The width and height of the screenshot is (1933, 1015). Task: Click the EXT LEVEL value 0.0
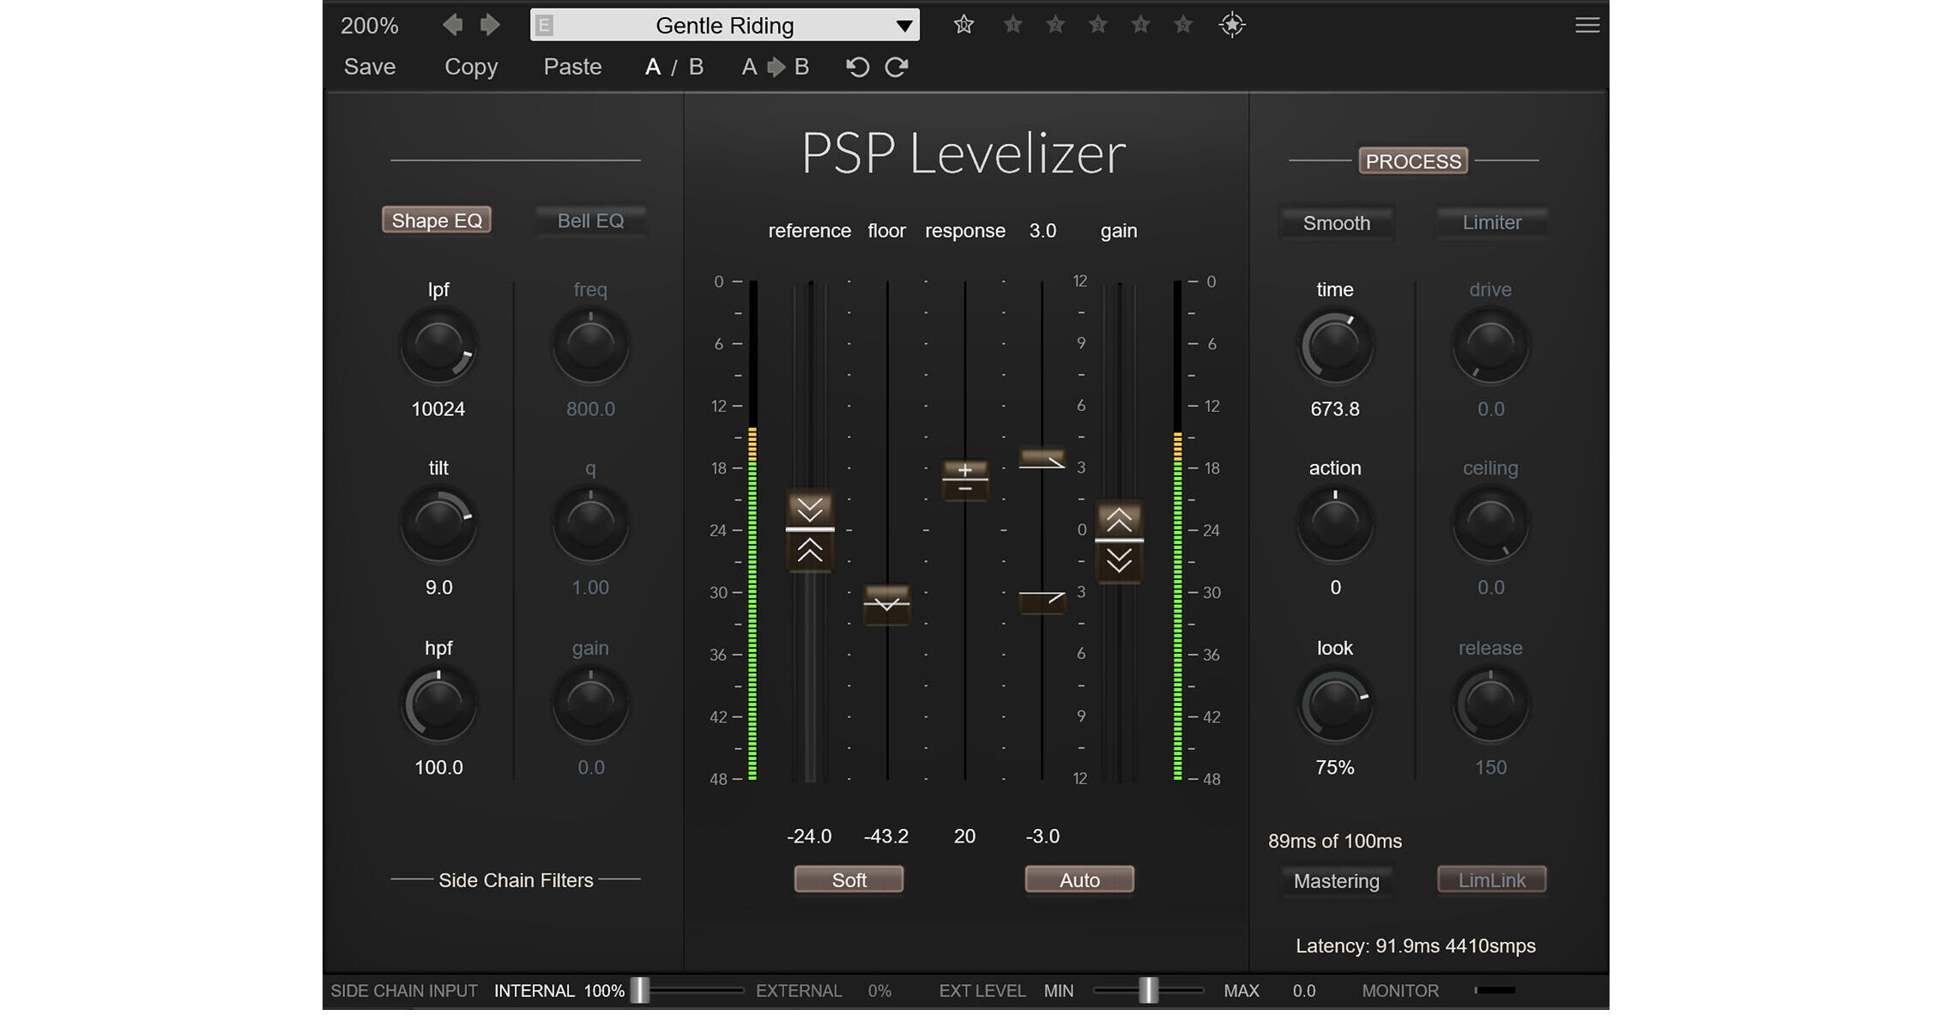coord(1304,991)
